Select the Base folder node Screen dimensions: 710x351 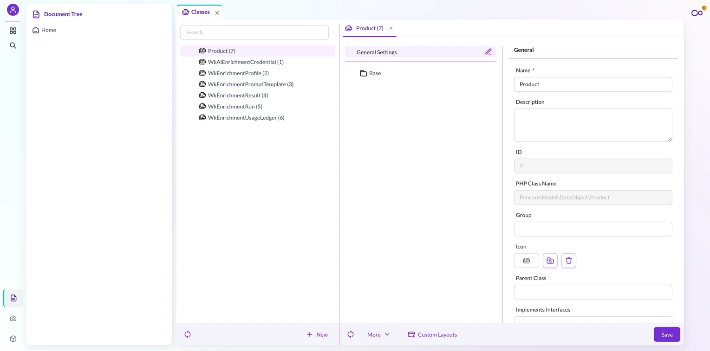[x=371, y=73]
